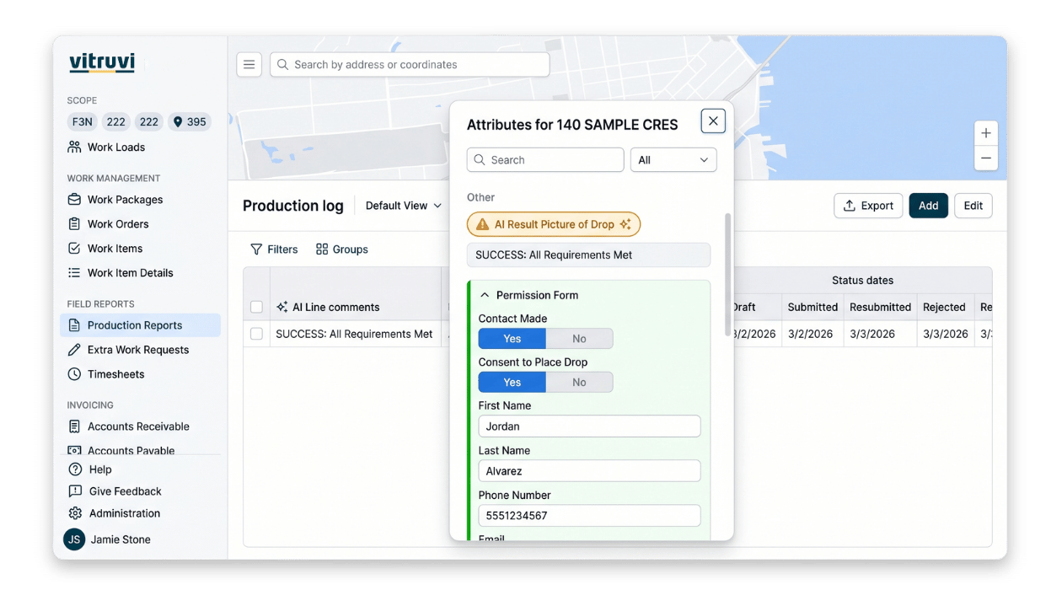Open the Default View dropdown

403,206
